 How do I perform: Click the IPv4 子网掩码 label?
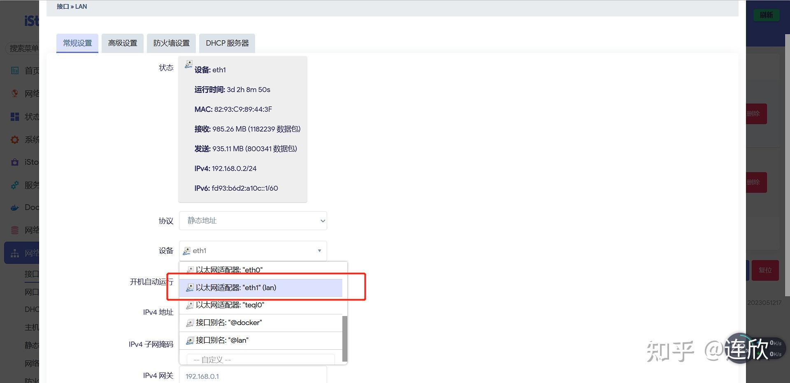click(x=151, y=344)
